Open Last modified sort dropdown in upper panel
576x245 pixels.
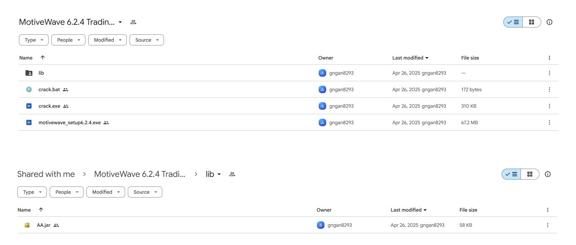(410, 58)
